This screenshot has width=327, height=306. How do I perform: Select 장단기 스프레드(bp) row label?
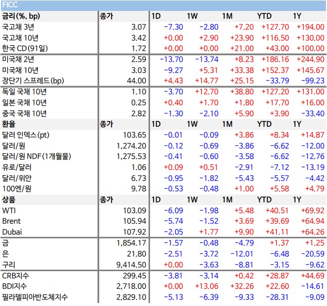[x=33, y=81]
